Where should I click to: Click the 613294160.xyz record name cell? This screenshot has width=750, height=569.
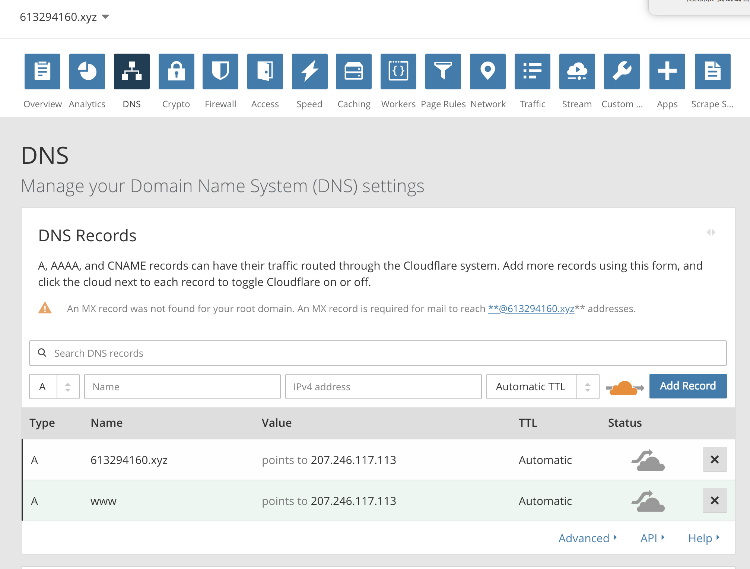click(129, 460)
